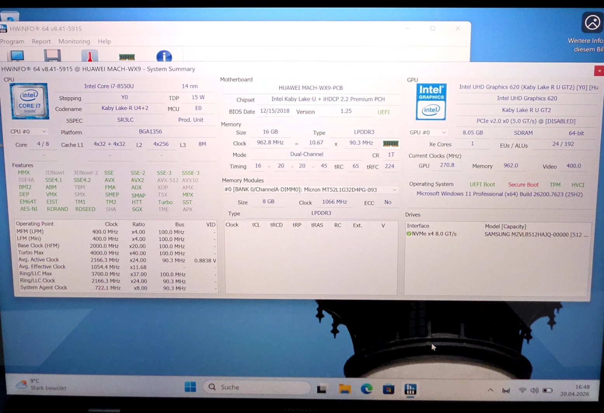Launch File Explorer from the taskbar
604x413 pixels.
pyautogui.click(x=345, y=389)
